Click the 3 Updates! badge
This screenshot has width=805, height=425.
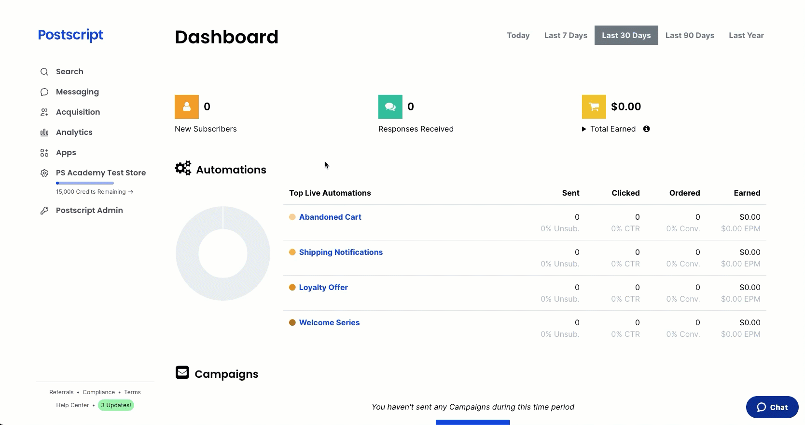pyautogui.click(x=116, y=405)
